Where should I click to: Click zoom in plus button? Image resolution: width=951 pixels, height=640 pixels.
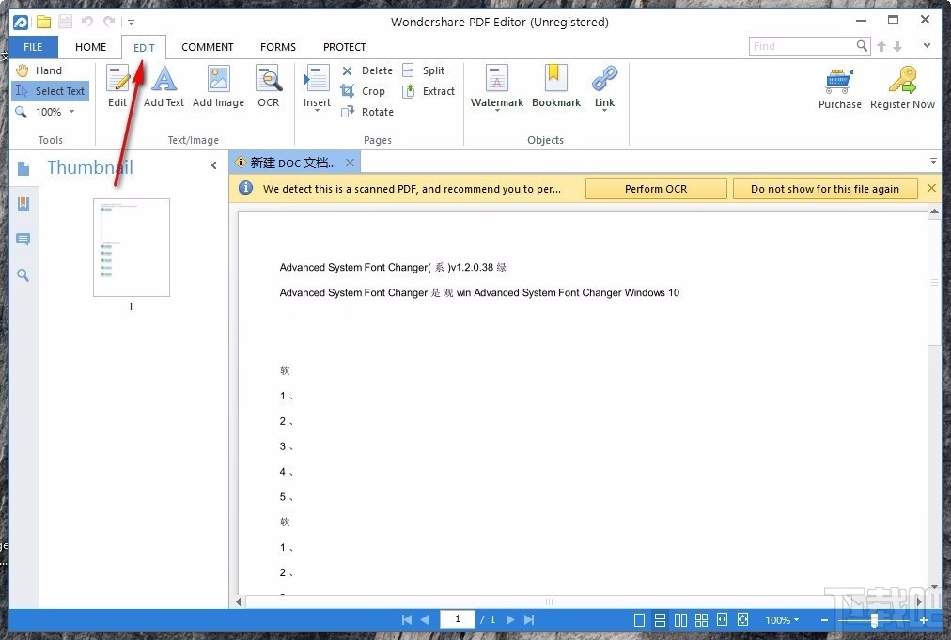pos(923,620)
